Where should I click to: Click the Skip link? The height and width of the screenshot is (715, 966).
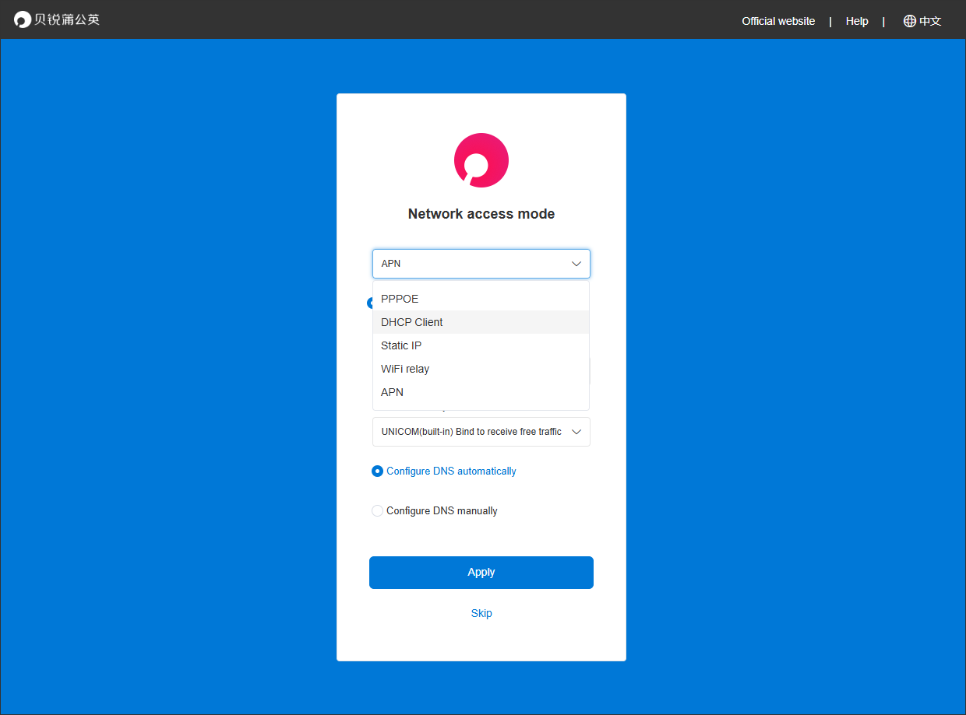coord(481,613)
